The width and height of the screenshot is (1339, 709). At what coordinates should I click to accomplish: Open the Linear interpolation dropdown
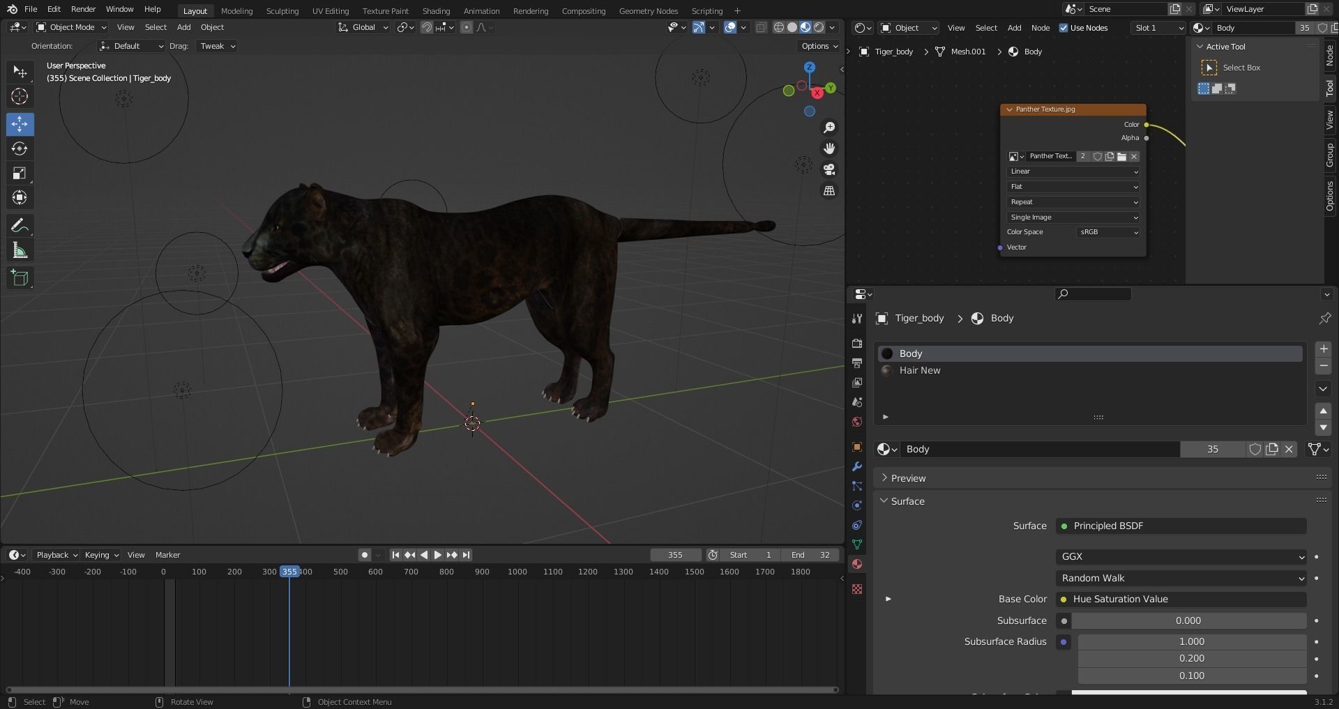(x=1073, y=171)
